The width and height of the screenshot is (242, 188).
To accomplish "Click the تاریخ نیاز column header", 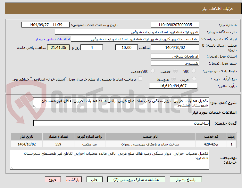I will pyautogui.click(x=27, y=137).
